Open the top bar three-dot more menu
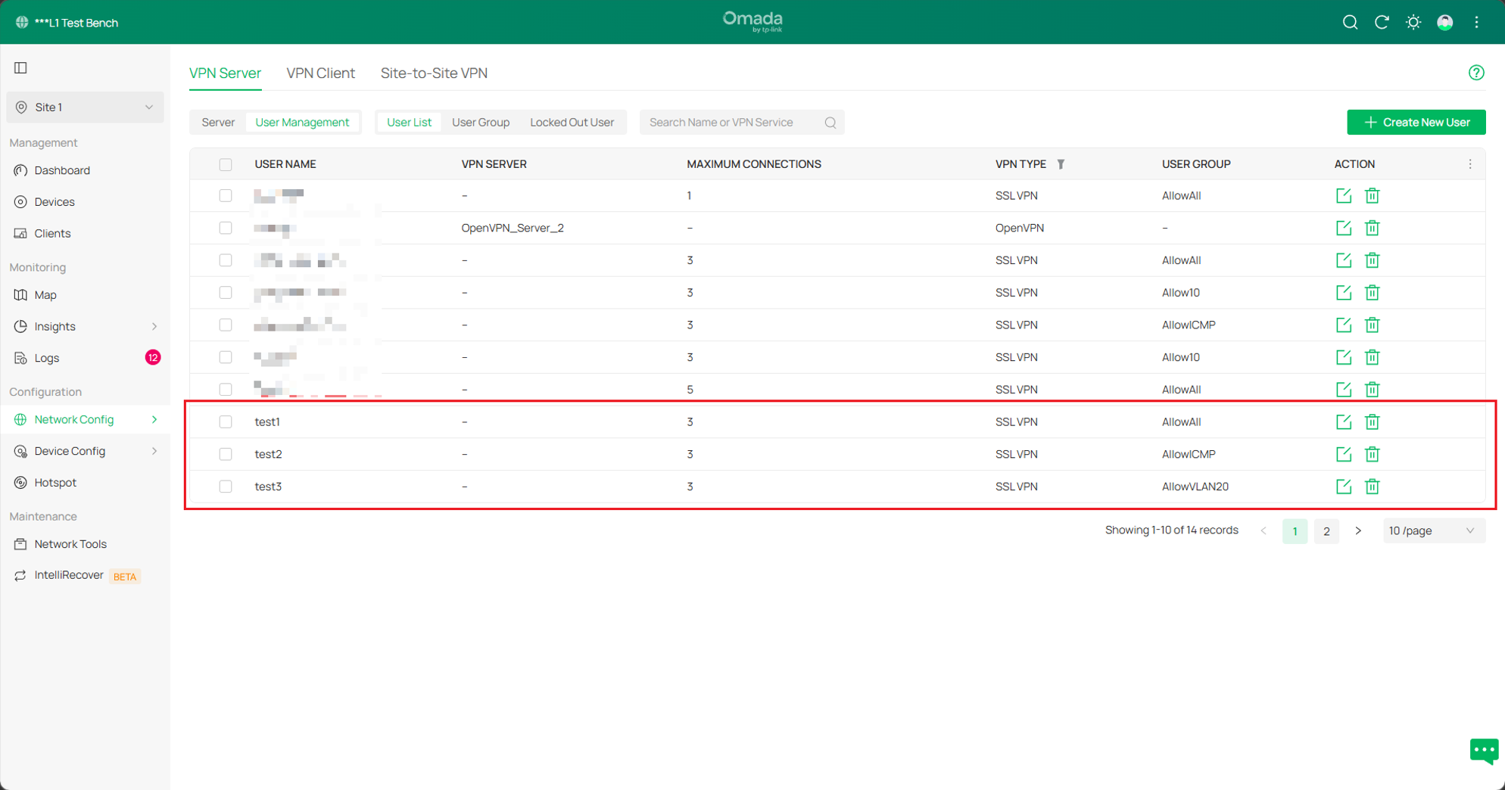The width and height of the screenshot is (1505, 790). [1476, 23]
